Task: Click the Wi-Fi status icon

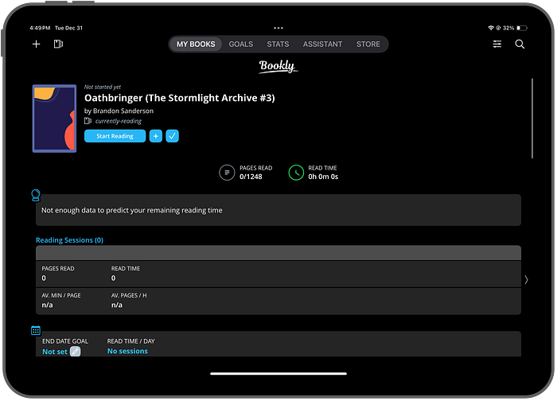Action: (491, 28)
